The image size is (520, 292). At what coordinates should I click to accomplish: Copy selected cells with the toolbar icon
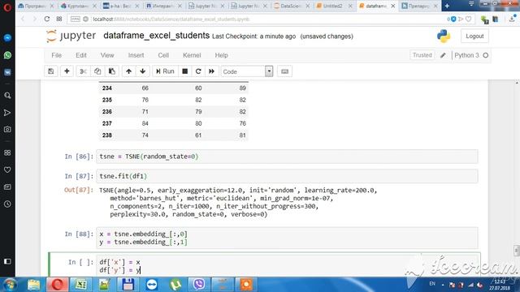pos(97,71)
